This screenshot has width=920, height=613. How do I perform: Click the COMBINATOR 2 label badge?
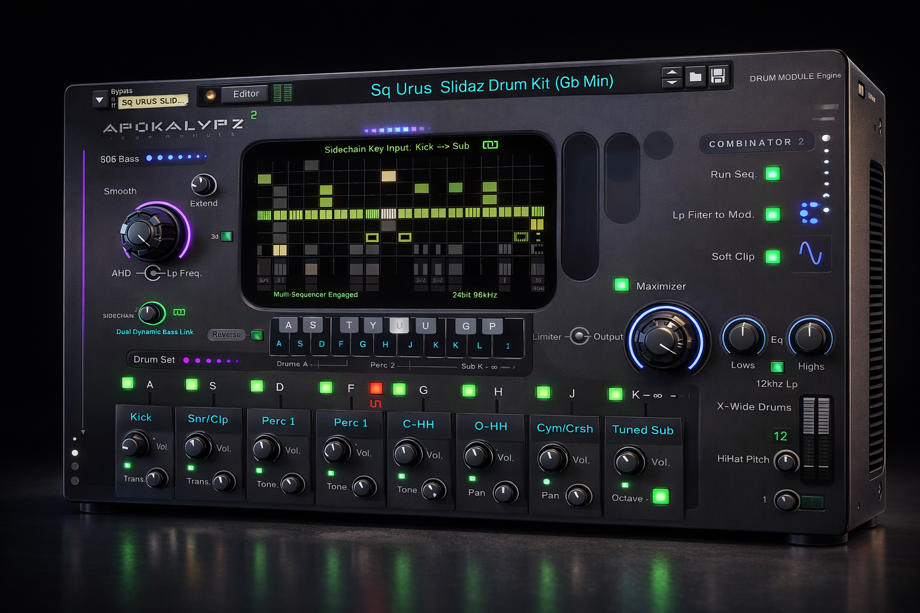pyautogui.click(x=756, y=142)
